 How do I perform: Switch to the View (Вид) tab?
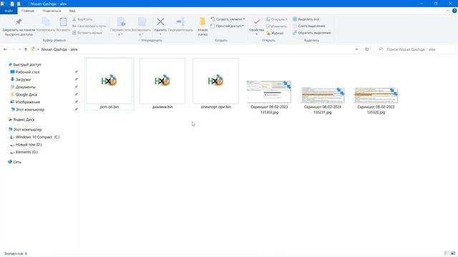[72, 11]
